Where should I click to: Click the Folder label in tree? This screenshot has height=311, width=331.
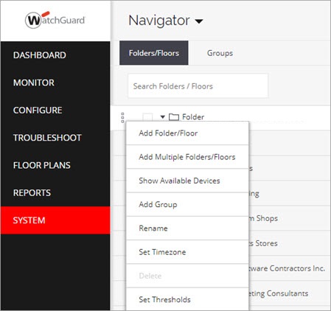[x=193, y=117]
